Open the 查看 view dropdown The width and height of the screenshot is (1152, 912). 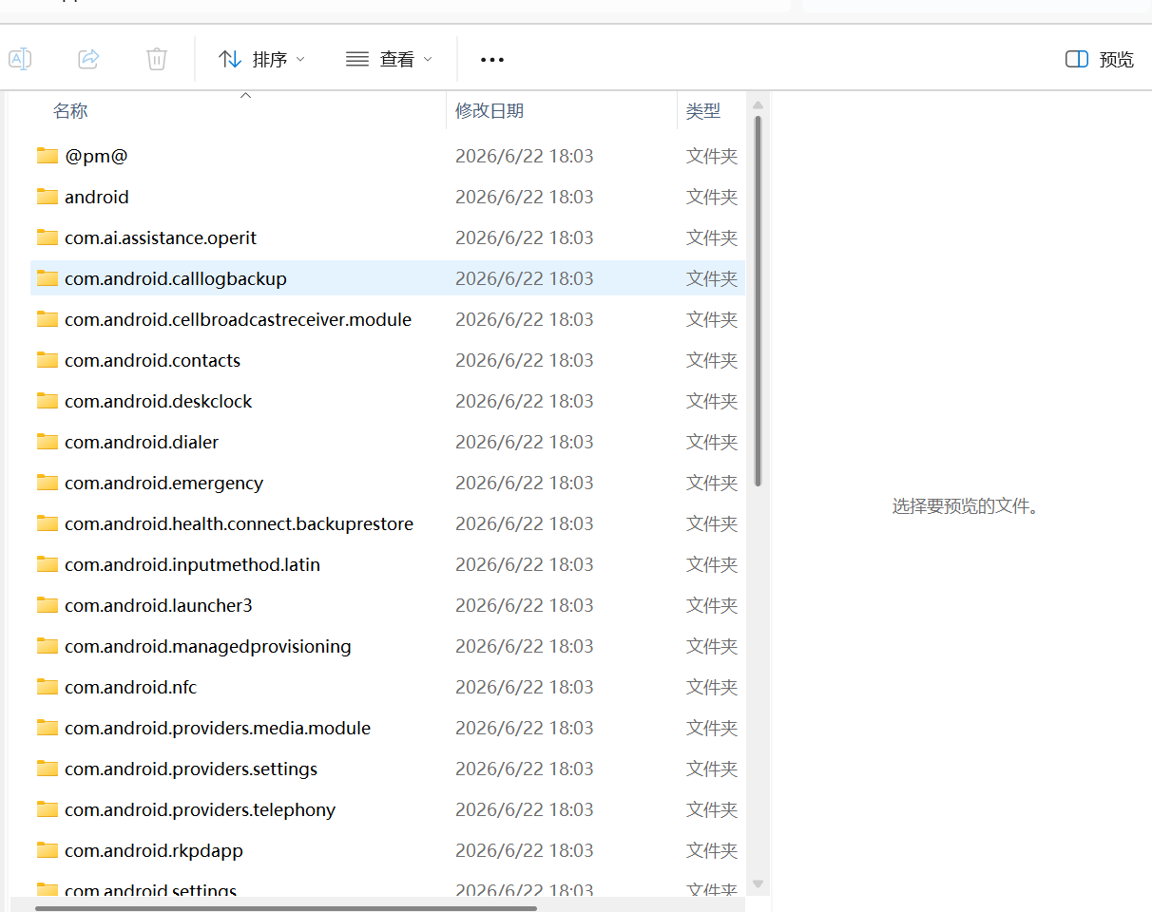point(389,59)
